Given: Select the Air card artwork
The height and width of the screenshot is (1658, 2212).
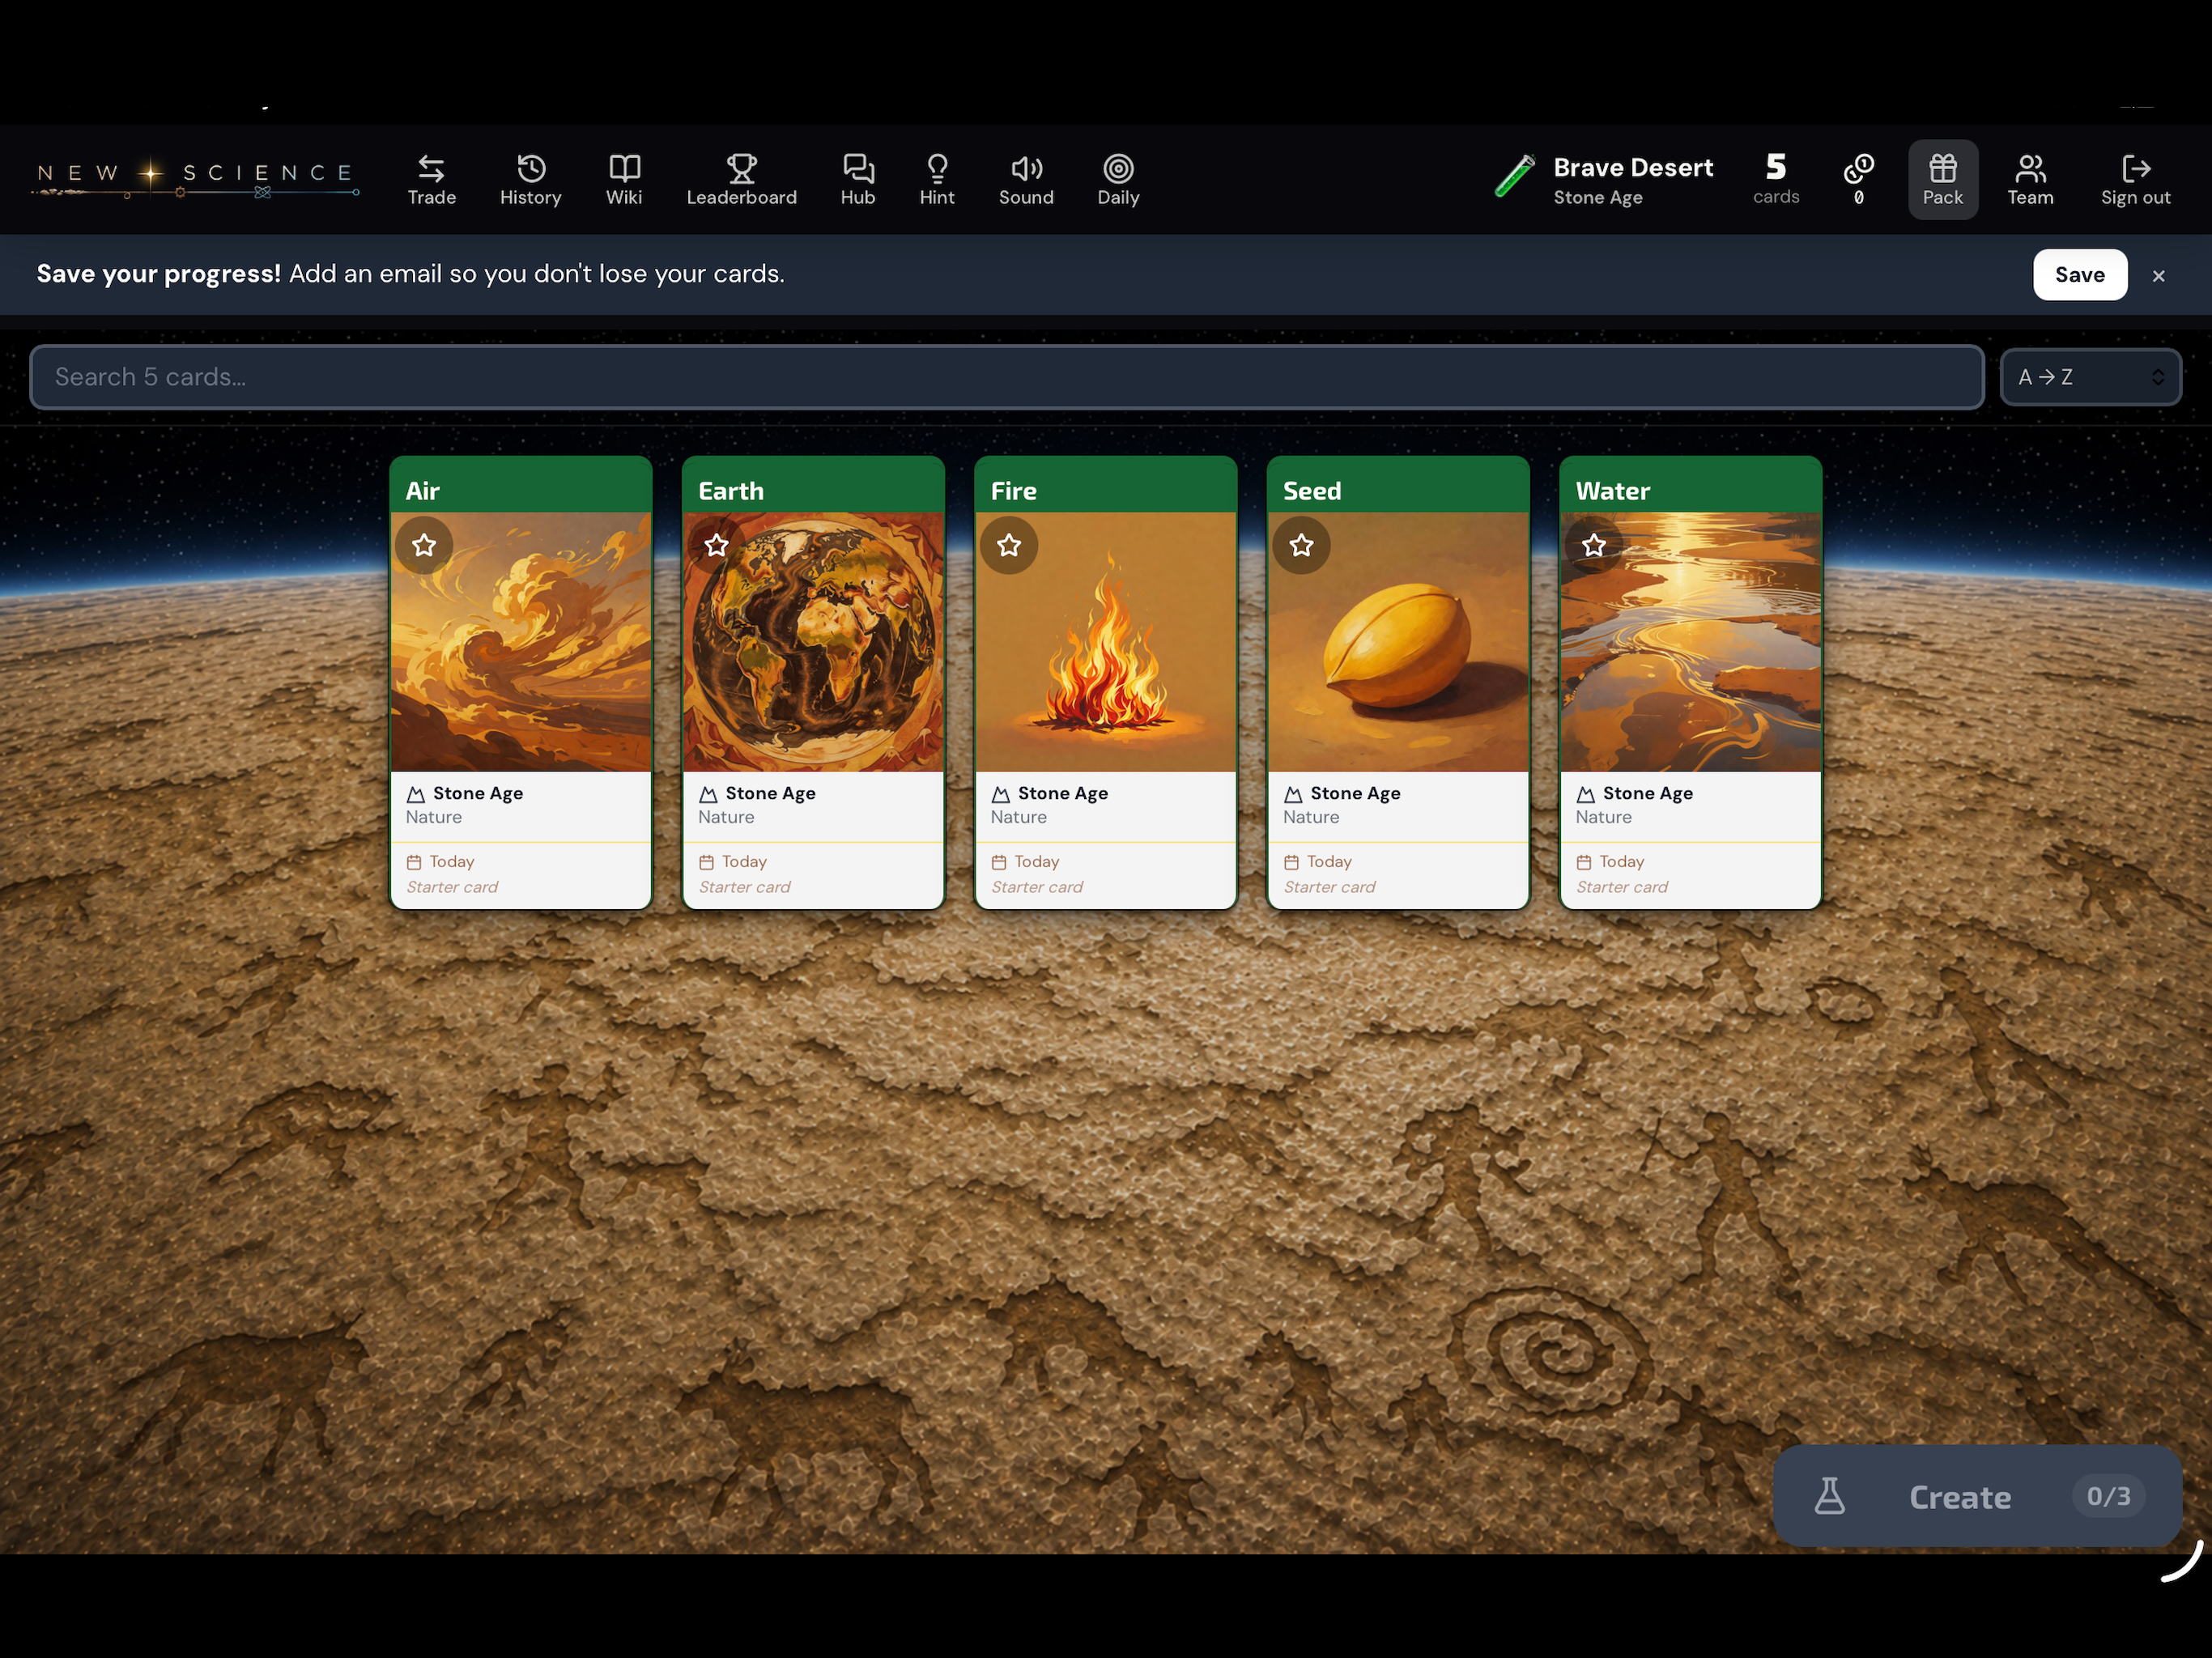Looking at the screenshot, I should point(521,642).
